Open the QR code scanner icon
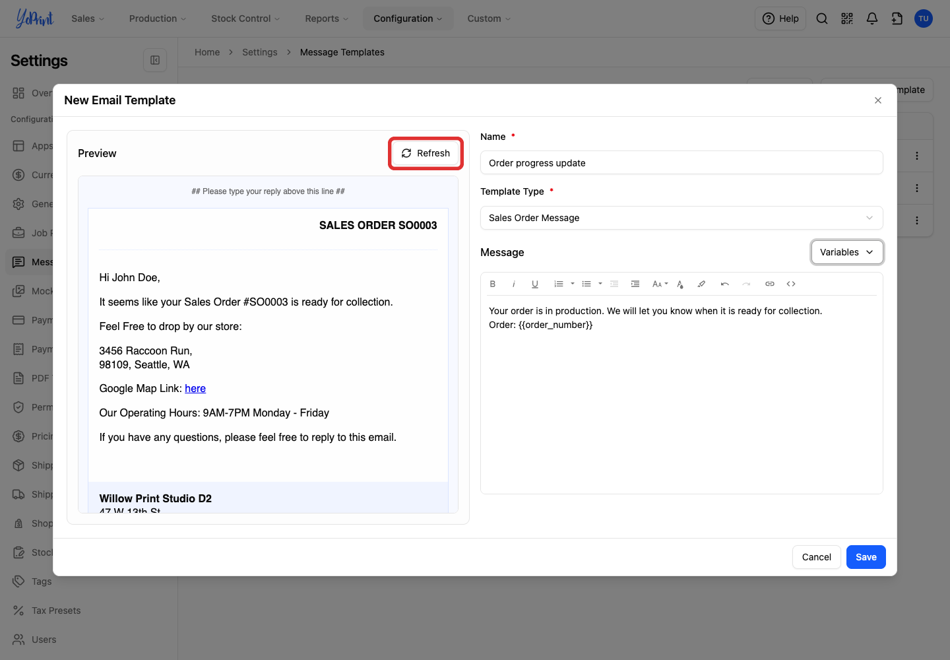Viewport: 950px width, 660px height. [847, 18]
